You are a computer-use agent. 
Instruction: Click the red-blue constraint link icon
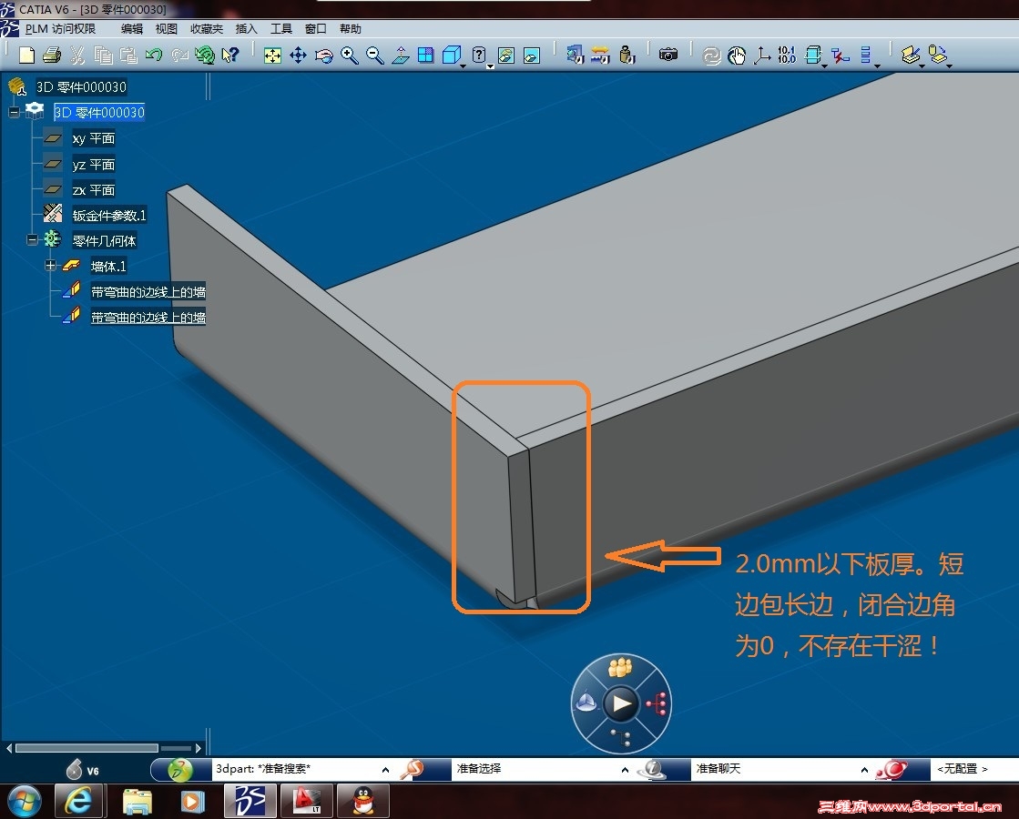coord(840,56)
